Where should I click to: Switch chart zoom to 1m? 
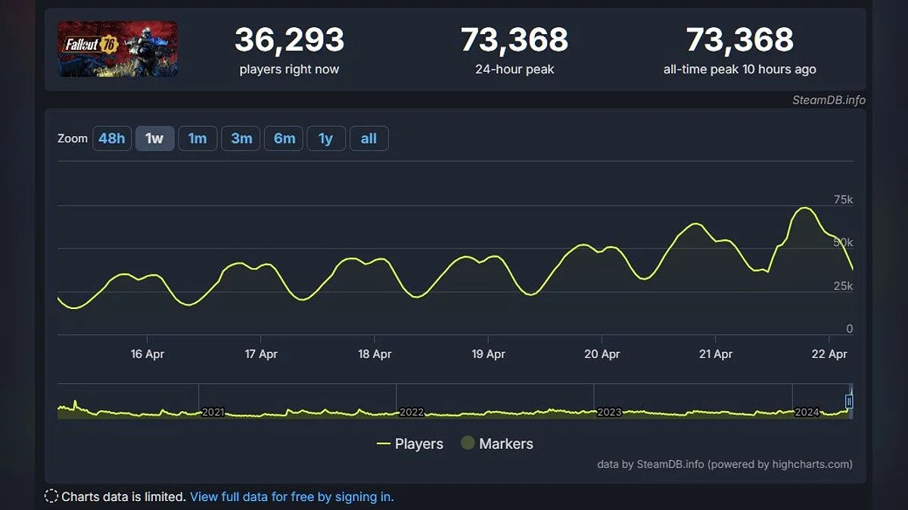click(197, 138)
